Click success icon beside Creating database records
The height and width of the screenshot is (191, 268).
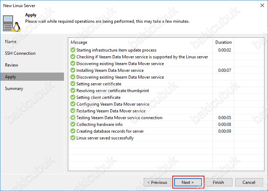(73, 131)
